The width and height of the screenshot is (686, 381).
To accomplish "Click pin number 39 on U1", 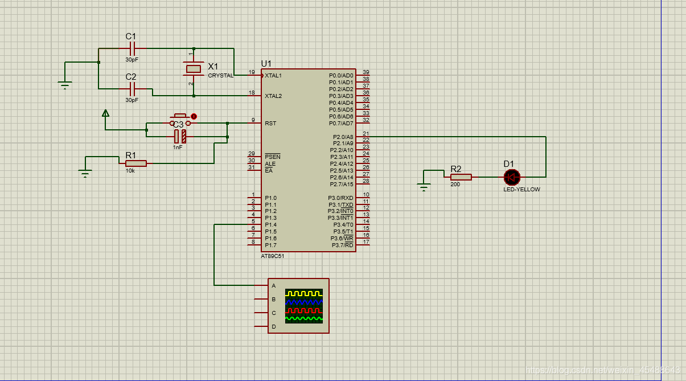I will [366, 72].
